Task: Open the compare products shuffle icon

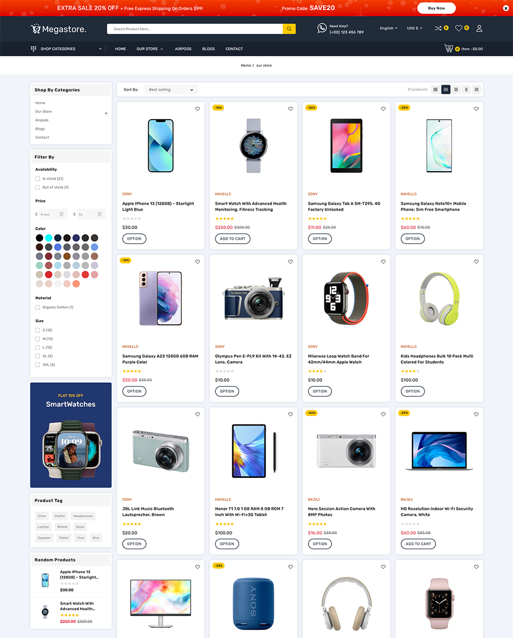Action: tap(438, 28)
